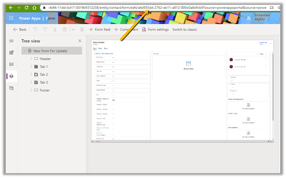This screenshot has width=286, height=178.
Task: Close the Tree view panel
Action: point(80,41)
